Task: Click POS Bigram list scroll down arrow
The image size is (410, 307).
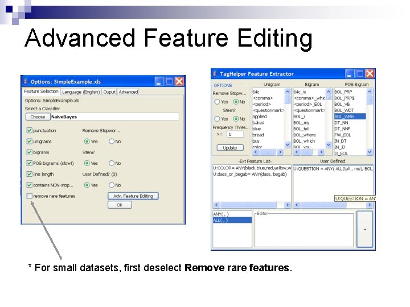Action: [x=369, y=152]
